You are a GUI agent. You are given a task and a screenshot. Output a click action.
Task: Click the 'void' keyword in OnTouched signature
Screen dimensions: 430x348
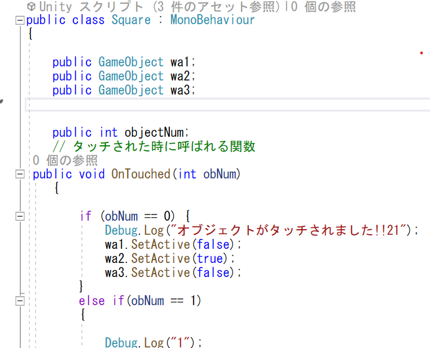click(92, 174)
